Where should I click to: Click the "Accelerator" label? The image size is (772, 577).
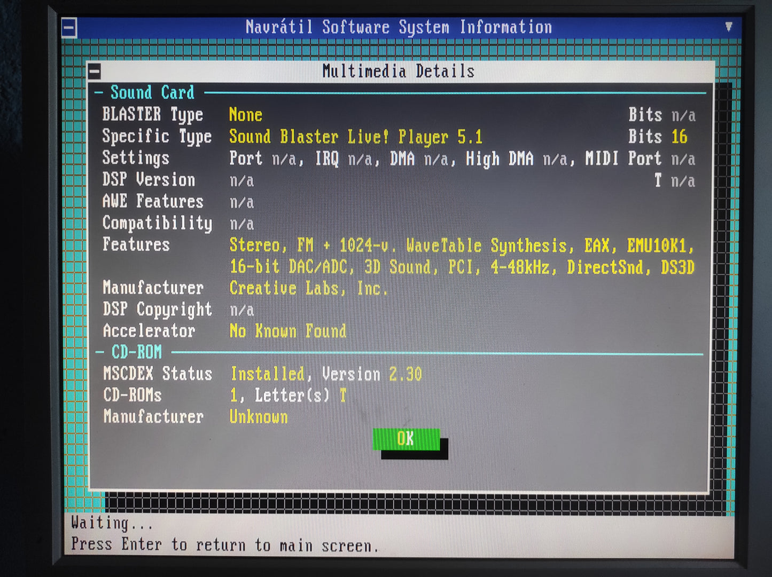[x=149, y=331]
